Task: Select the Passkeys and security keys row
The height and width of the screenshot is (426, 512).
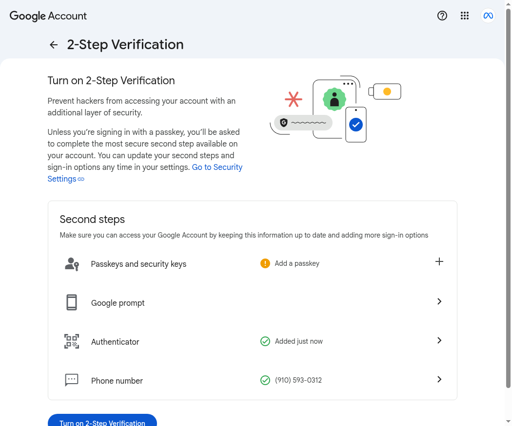Action: (x=253, y=263)
